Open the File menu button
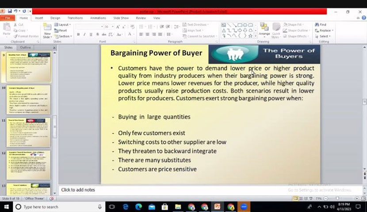The width and height of the screenshot is (367, 212). [x=7, y=18]
